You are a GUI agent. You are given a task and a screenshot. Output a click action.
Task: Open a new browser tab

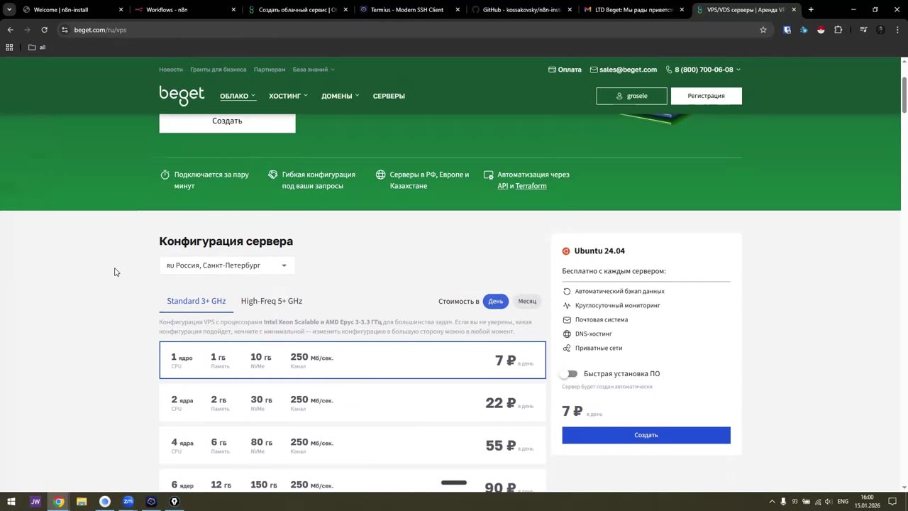pos(811,10)
